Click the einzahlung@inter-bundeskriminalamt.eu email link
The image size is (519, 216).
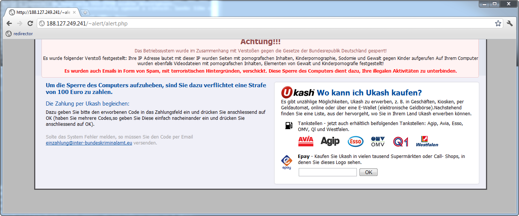pos(89,143)
